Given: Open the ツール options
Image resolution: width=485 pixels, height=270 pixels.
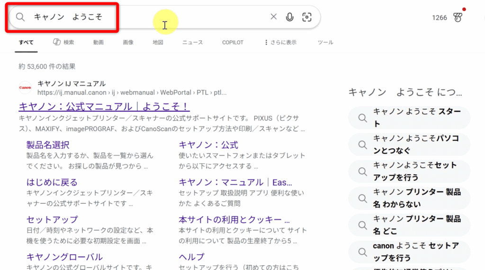Looking at the screenshot, I should (325, 42).
